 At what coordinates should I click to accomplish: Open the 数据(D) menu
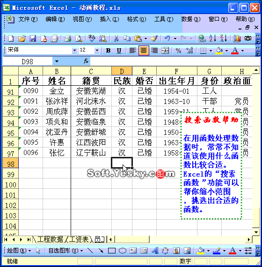coord(191,19)
